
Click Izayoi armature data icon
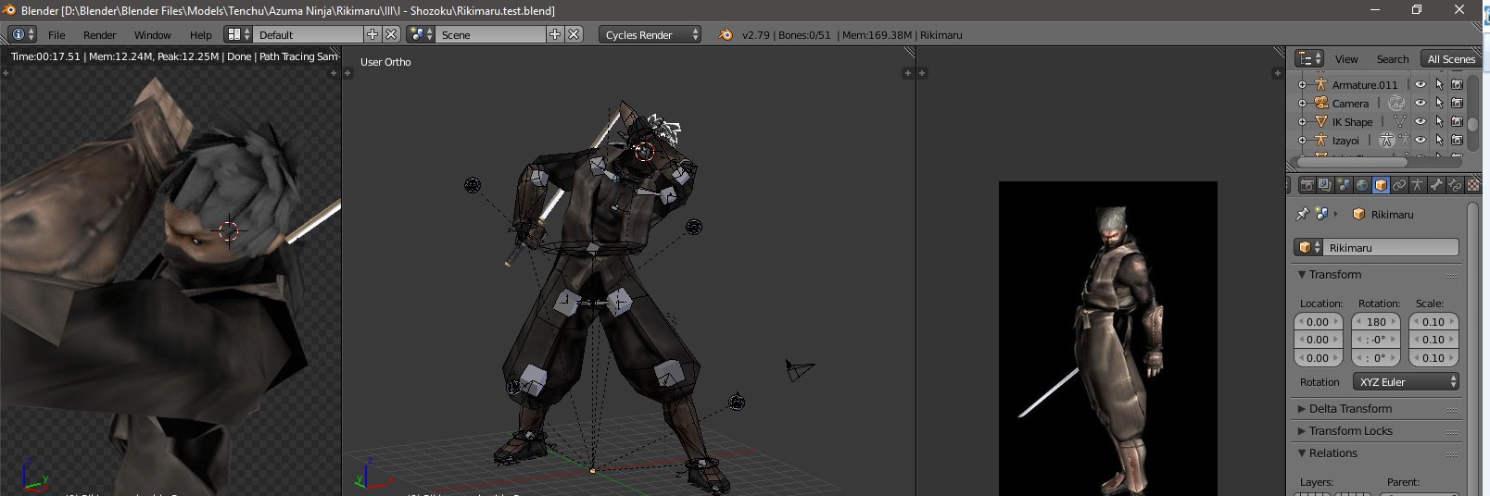[x=1386, y=140]
